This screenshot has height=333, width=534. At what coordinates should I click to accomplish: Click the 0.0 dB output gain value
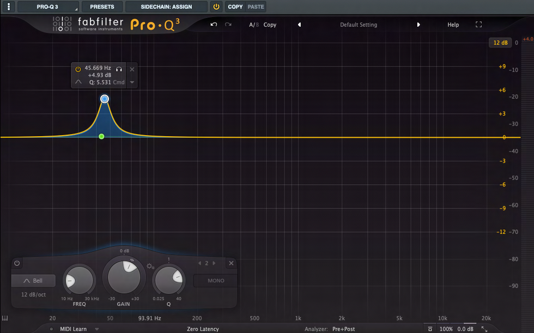coord(465,329)
